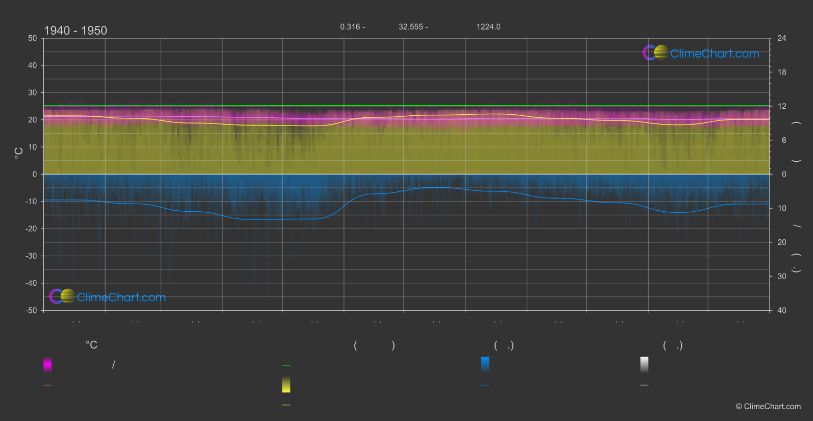Click the flat green line in the chart
Screen dimensions: 813x421
click(406, 106)
